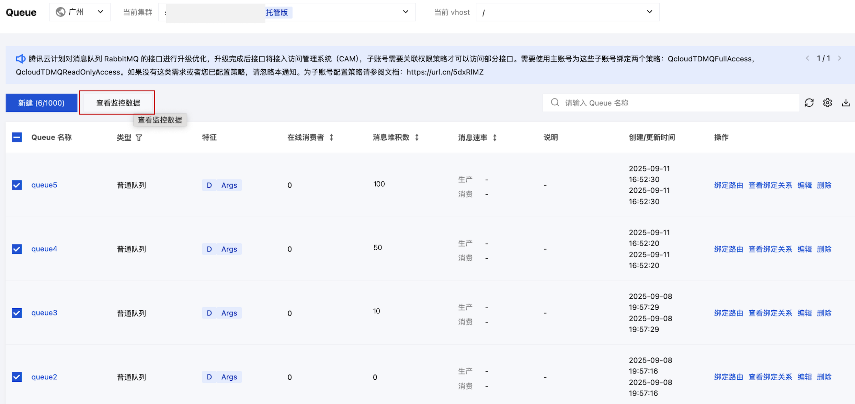The height and width of the screenshot is (404, 855).
Task: Uncheck the queue5 row checkbox
Action: 17,185
